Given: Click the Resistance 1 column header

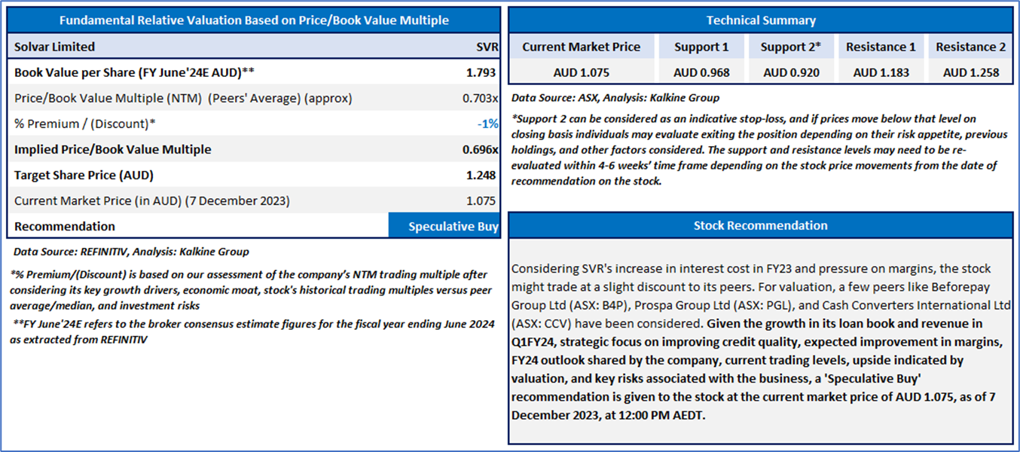Looking at the screenshot, I should [x=881, y=47].
